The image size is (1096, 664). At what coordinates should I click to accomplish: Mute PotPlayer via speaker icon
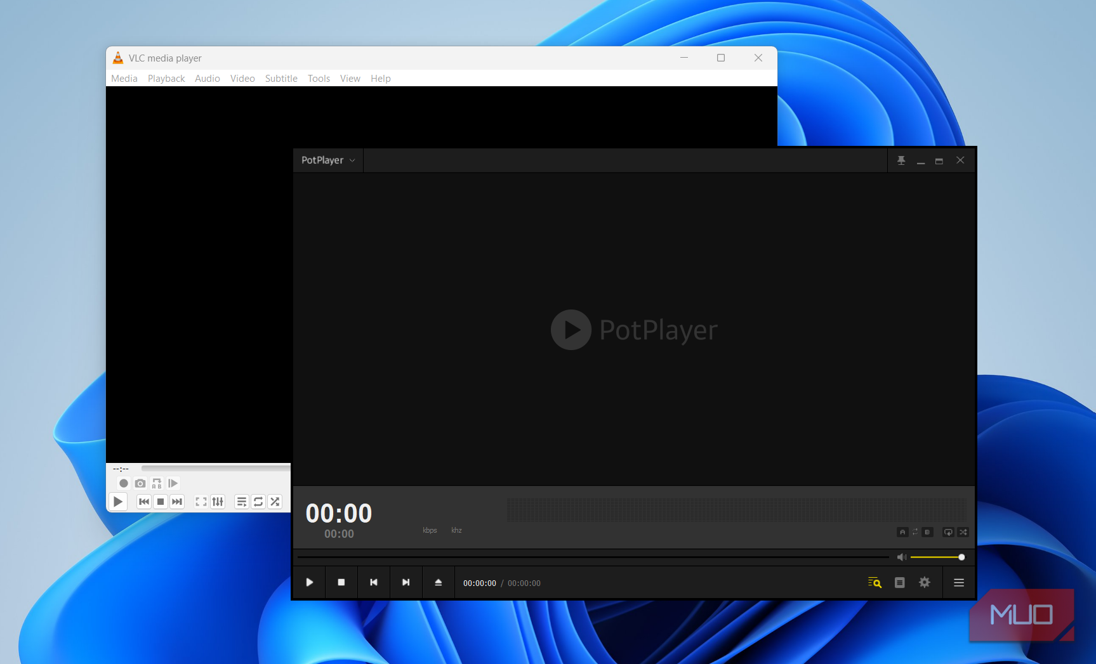(901, 557)
